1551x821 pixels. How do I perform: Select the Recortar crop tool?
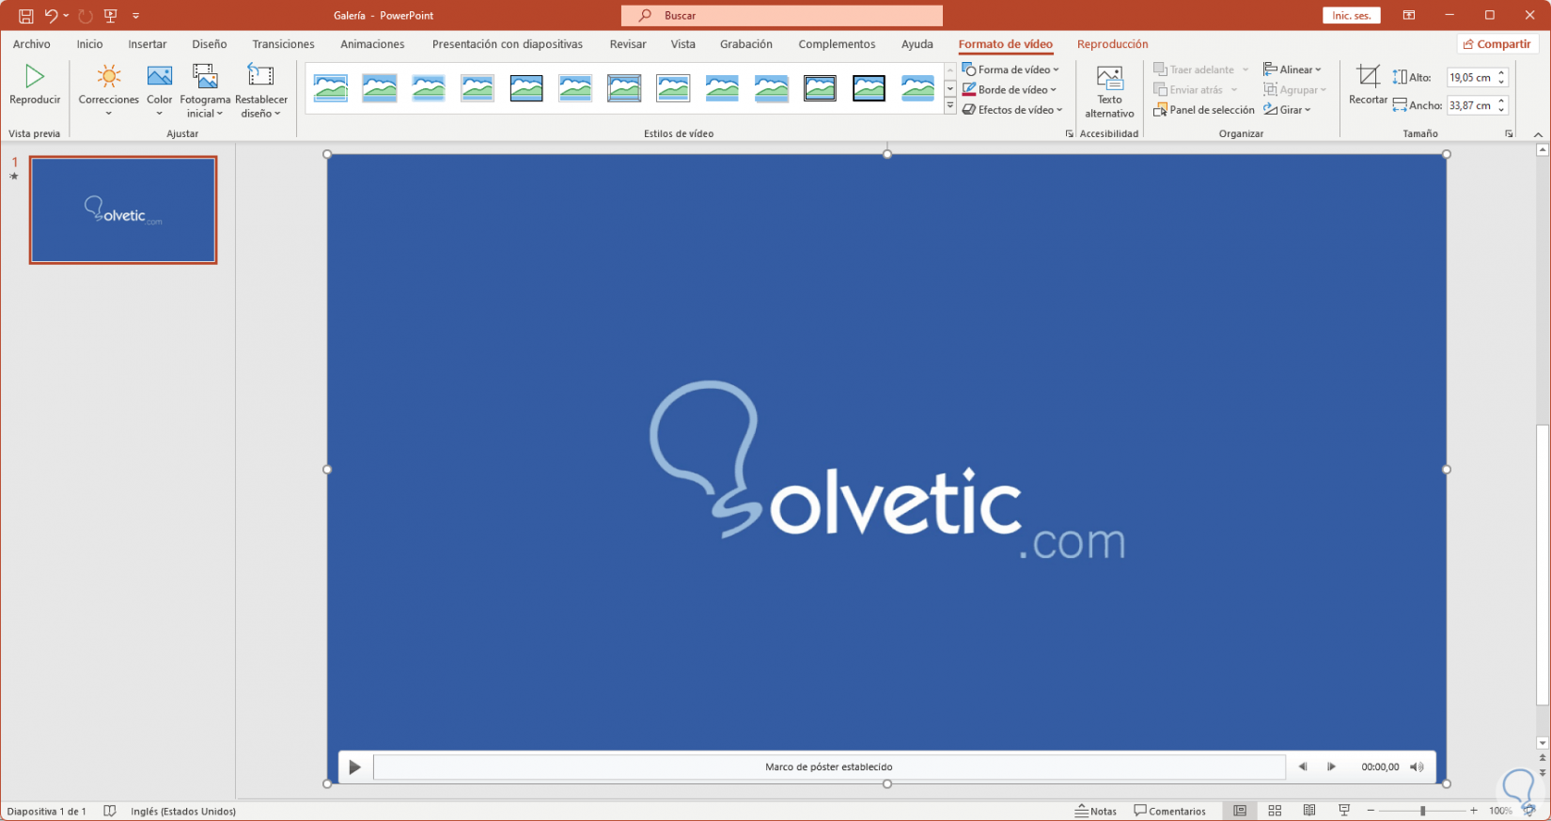(1368, 85)
